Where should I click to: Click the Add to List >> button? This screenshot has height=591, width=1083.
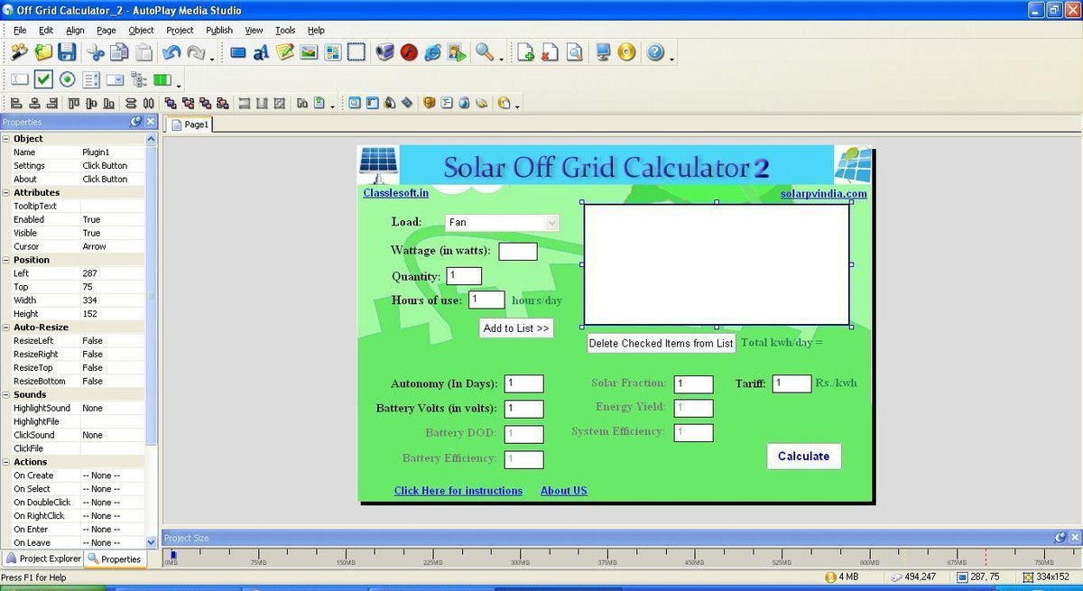(x=516, y=328)
